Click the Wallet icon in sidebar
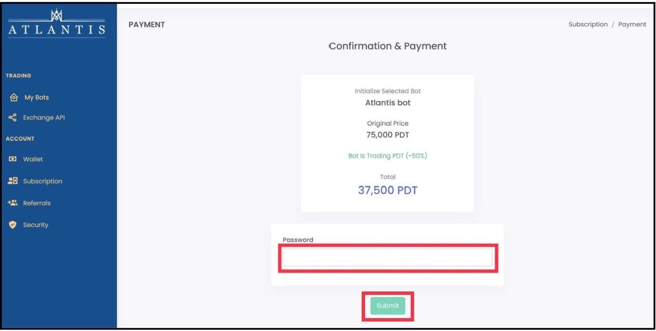The image size is (656, 331). pos(13,159)
